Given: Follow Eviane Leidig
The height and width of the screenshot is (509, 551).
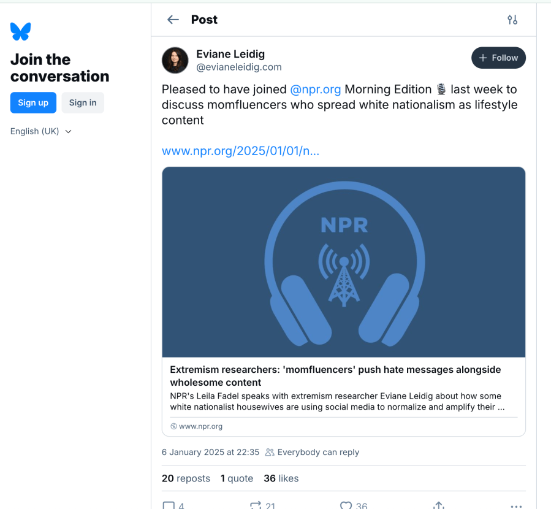Looking at the screenshot, I should click(x=498, y=58).
